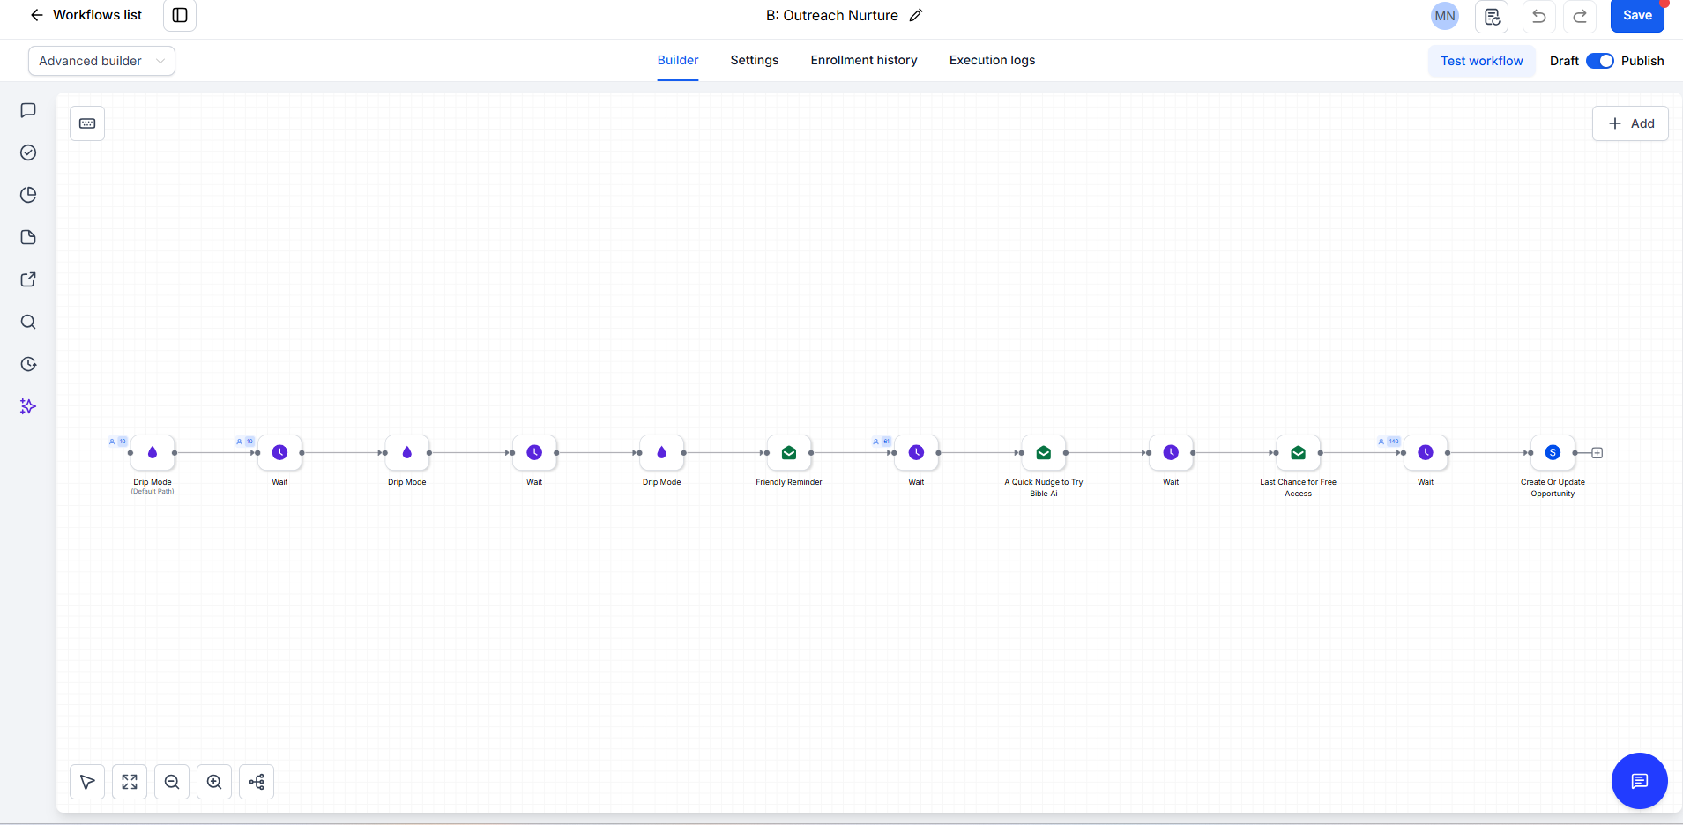Viewport: 1683px width, 825px height.
Task: Toggle the sidebar panel icon
Action: pos(180,15)
